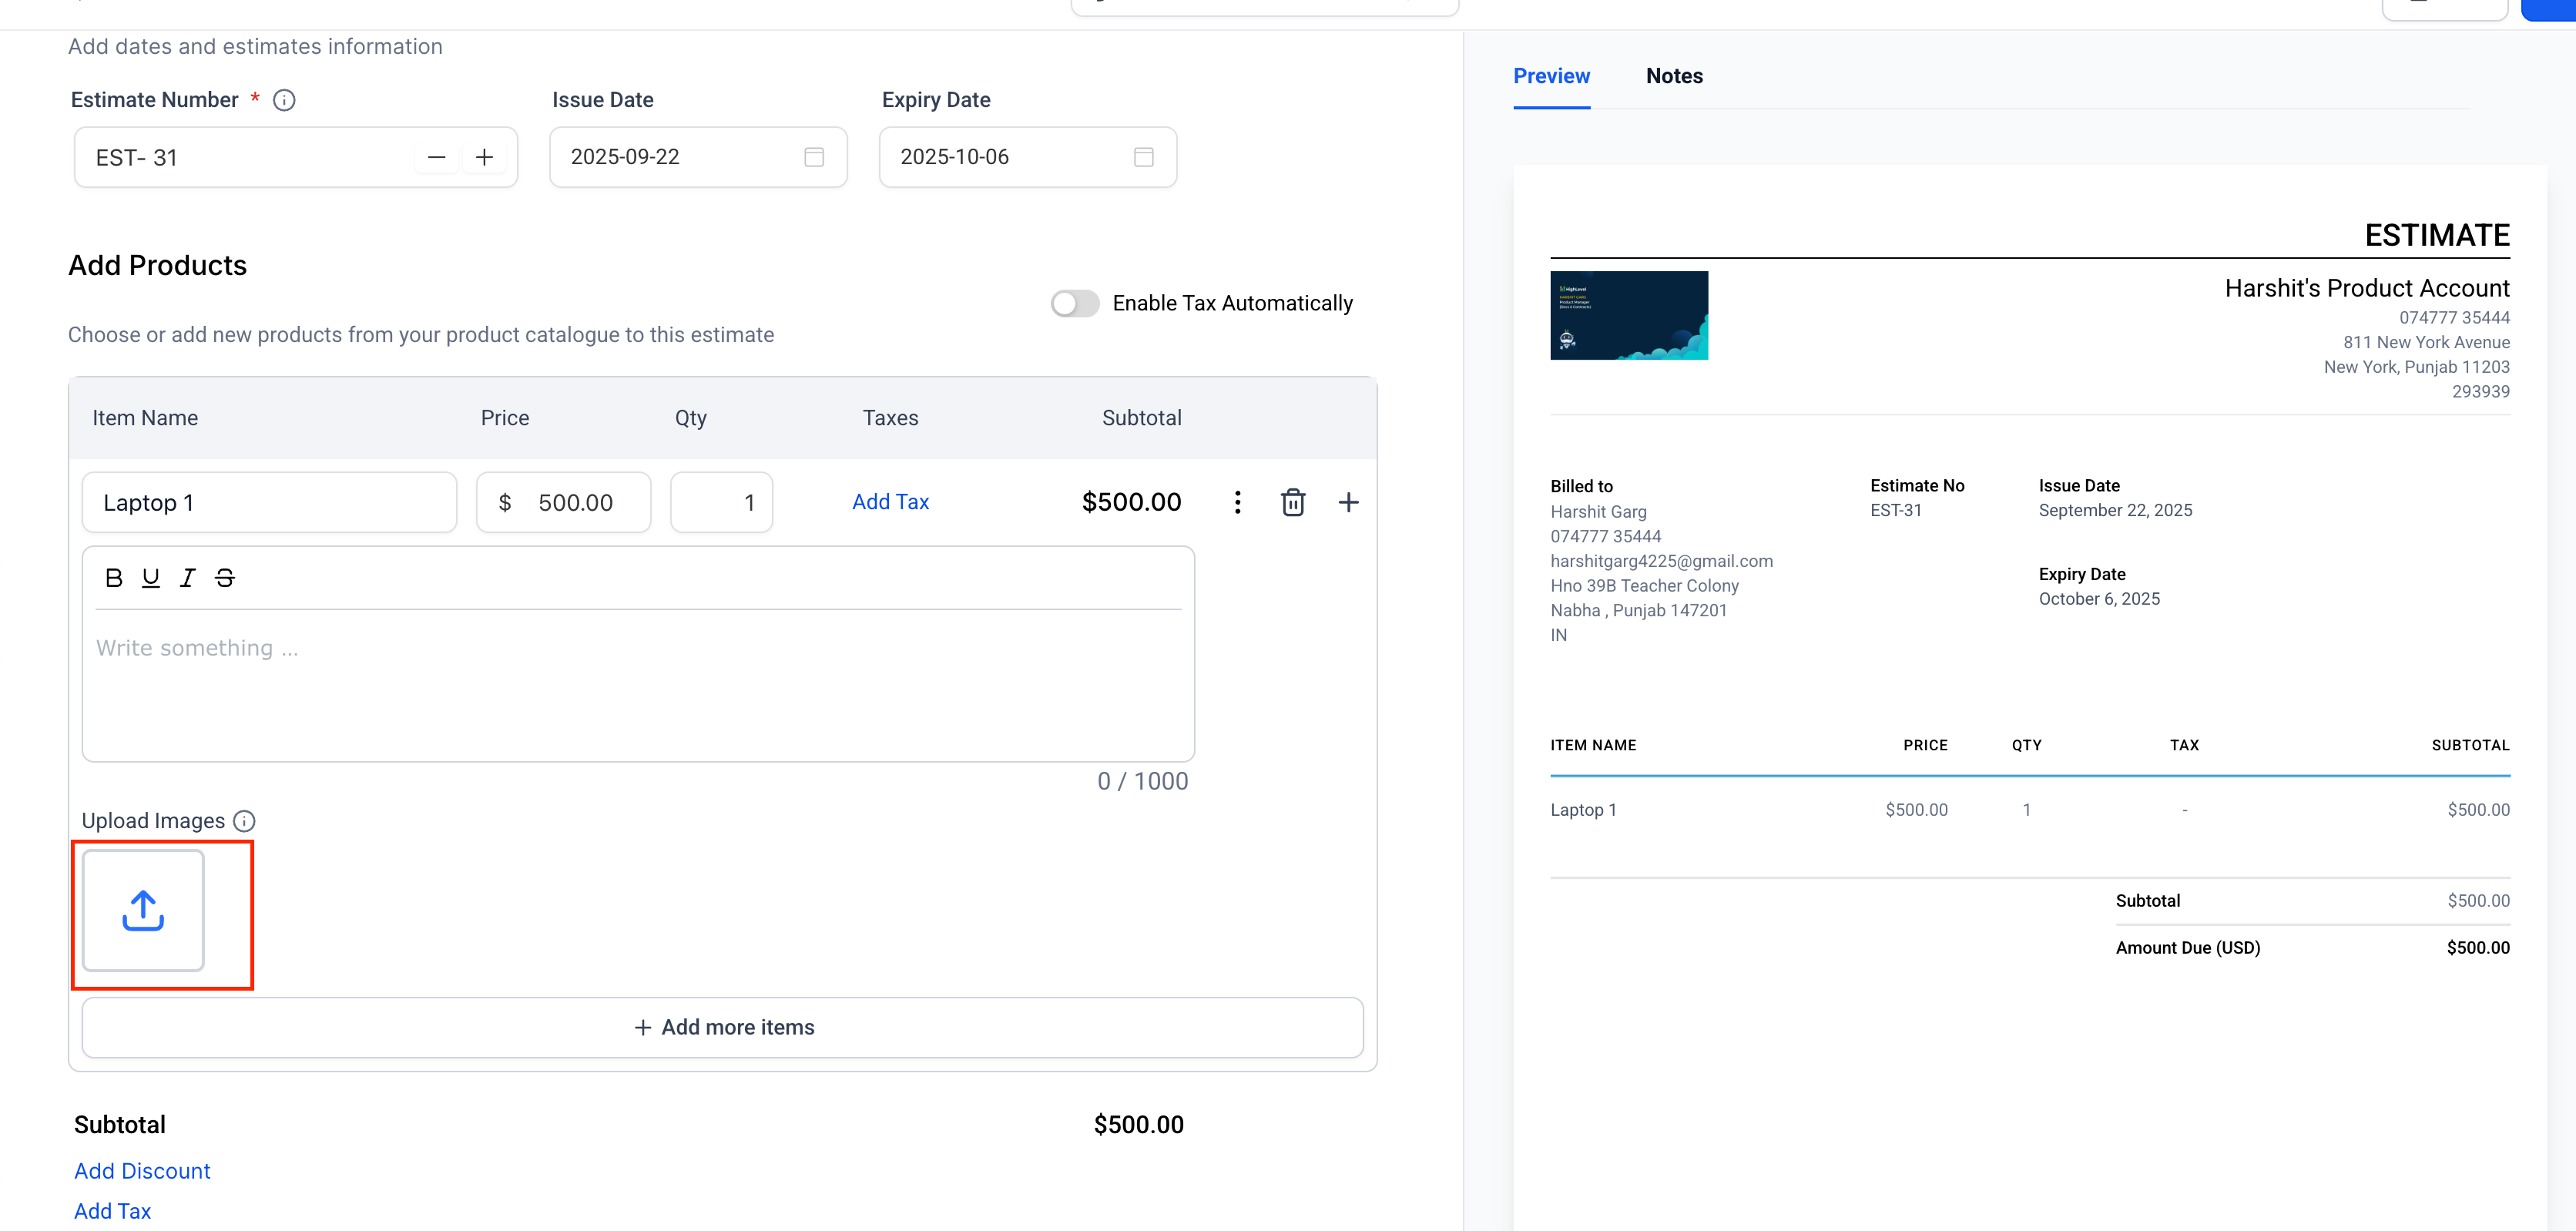Increase the estimate number with plus stepper
The width and height of the screenshot is (2576, 1231).
click(484, 157)
